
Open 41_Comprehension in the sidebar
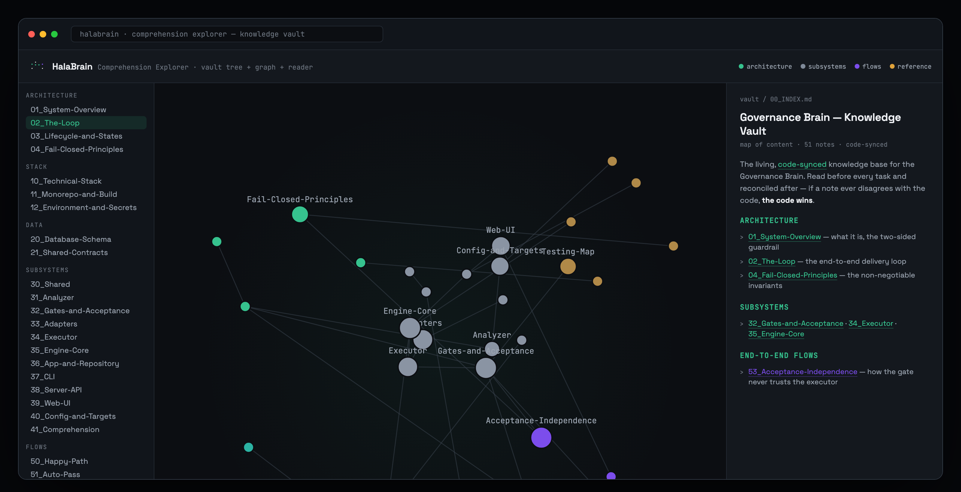pos(86,429)
